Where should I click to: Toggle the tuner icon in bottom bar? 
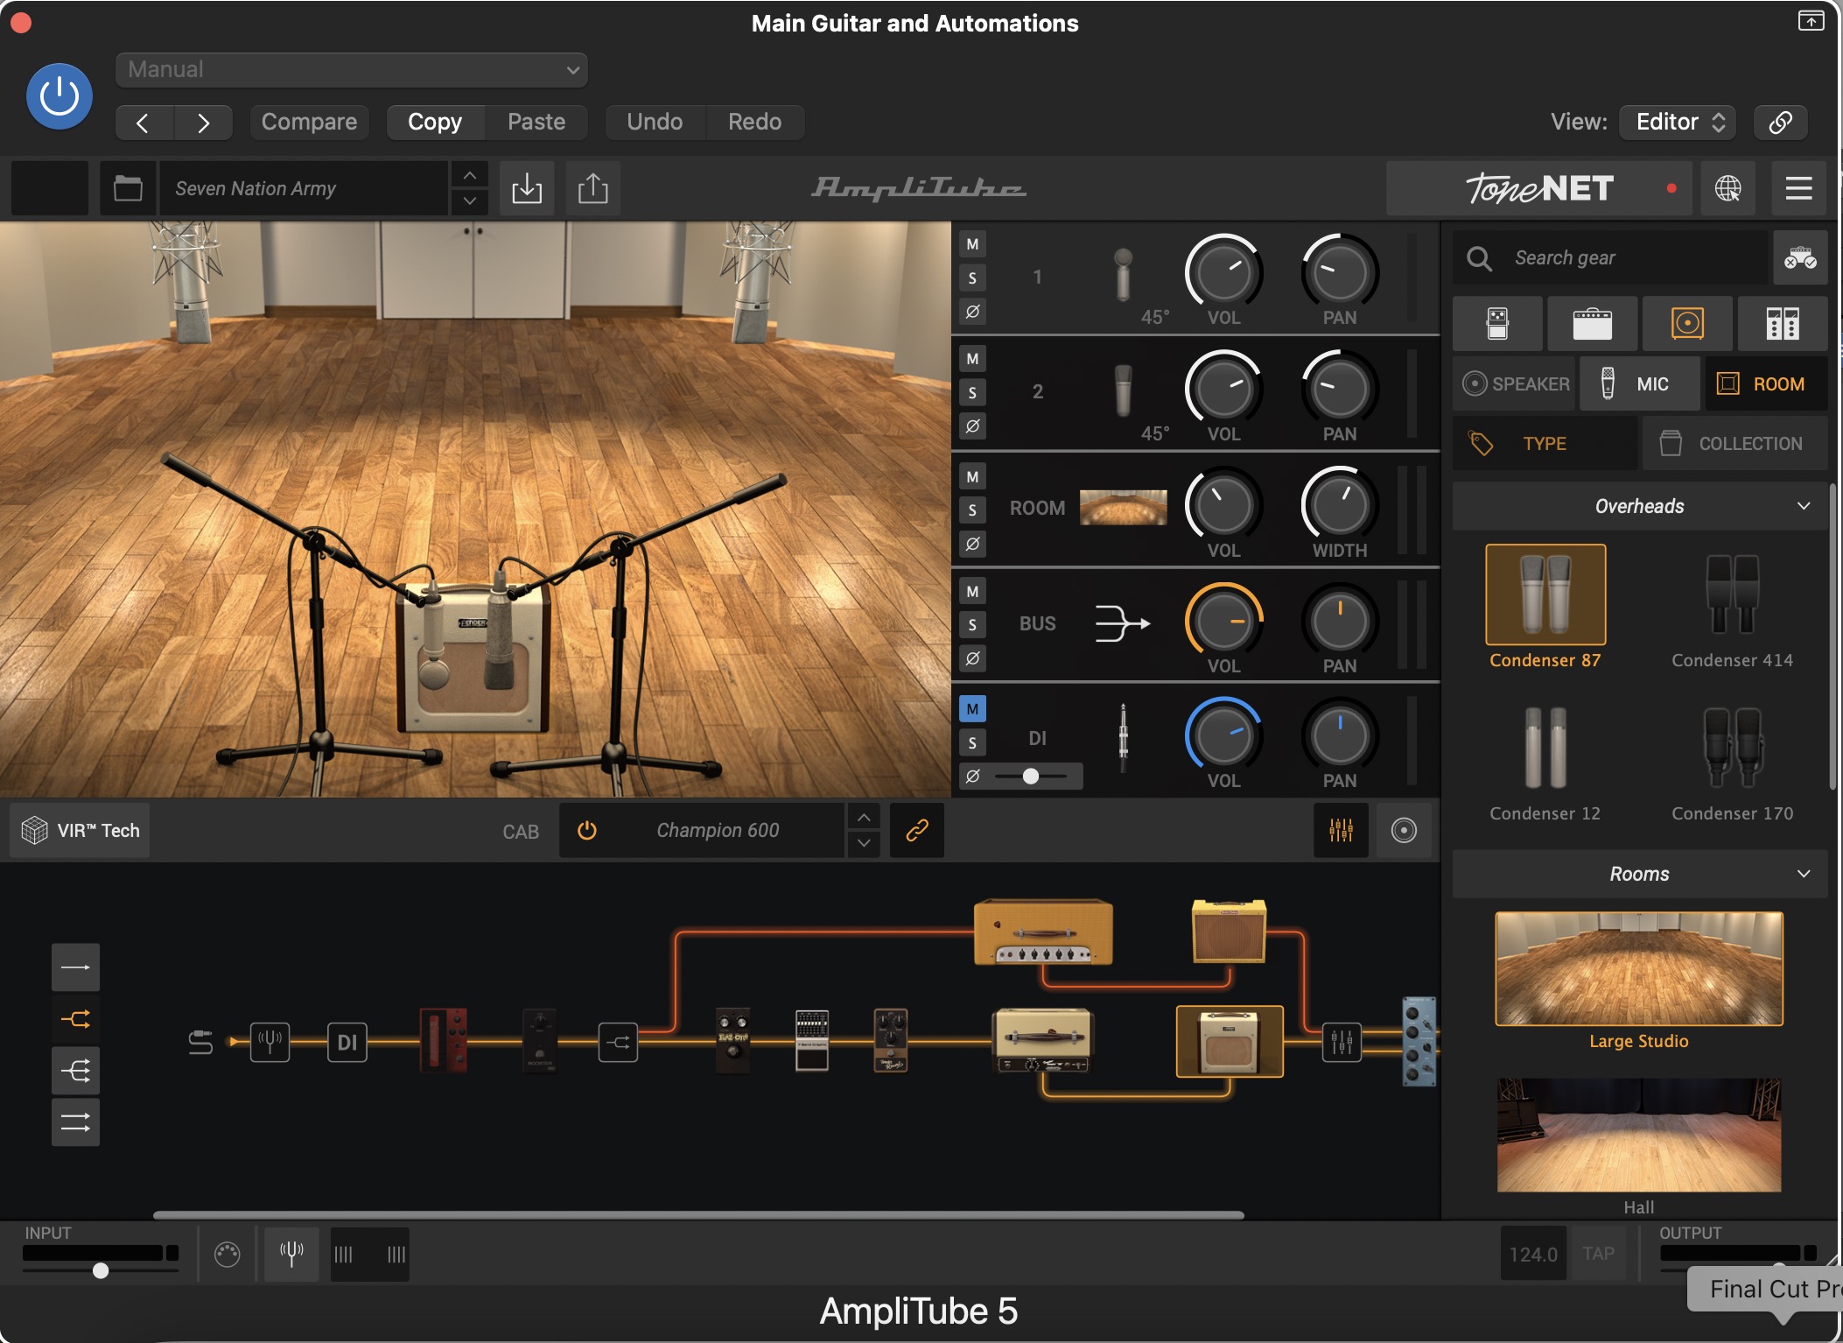click(291, 1254)
